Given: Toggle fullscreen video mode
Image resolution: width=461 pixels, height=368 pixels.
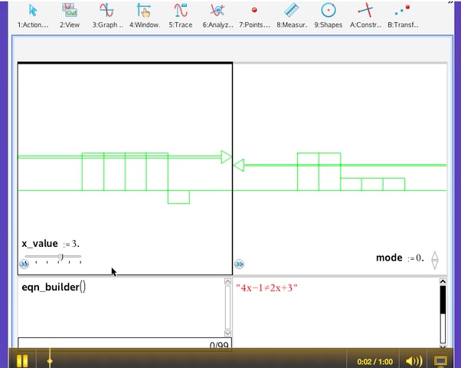Looking at the screenshot, I should click(x=441, y=360).
